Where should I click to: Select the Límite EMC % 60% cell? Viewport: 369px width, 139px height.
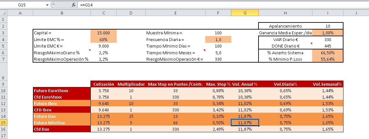click(x=103, y=39)
